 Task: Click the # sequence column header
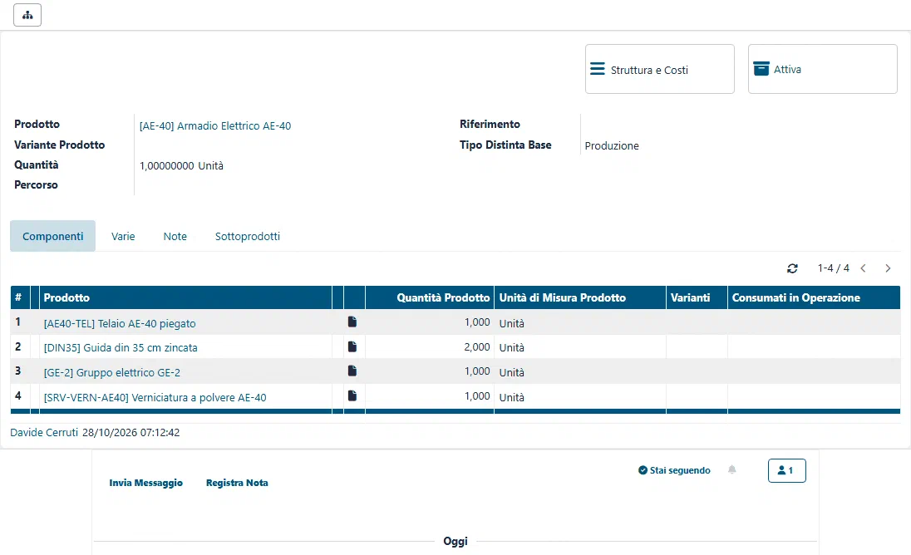click(x=20, y=297)
